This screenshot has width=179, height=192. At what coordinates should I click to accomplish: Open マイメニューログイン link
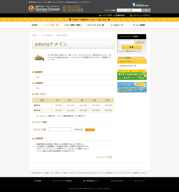pos(140,15)
